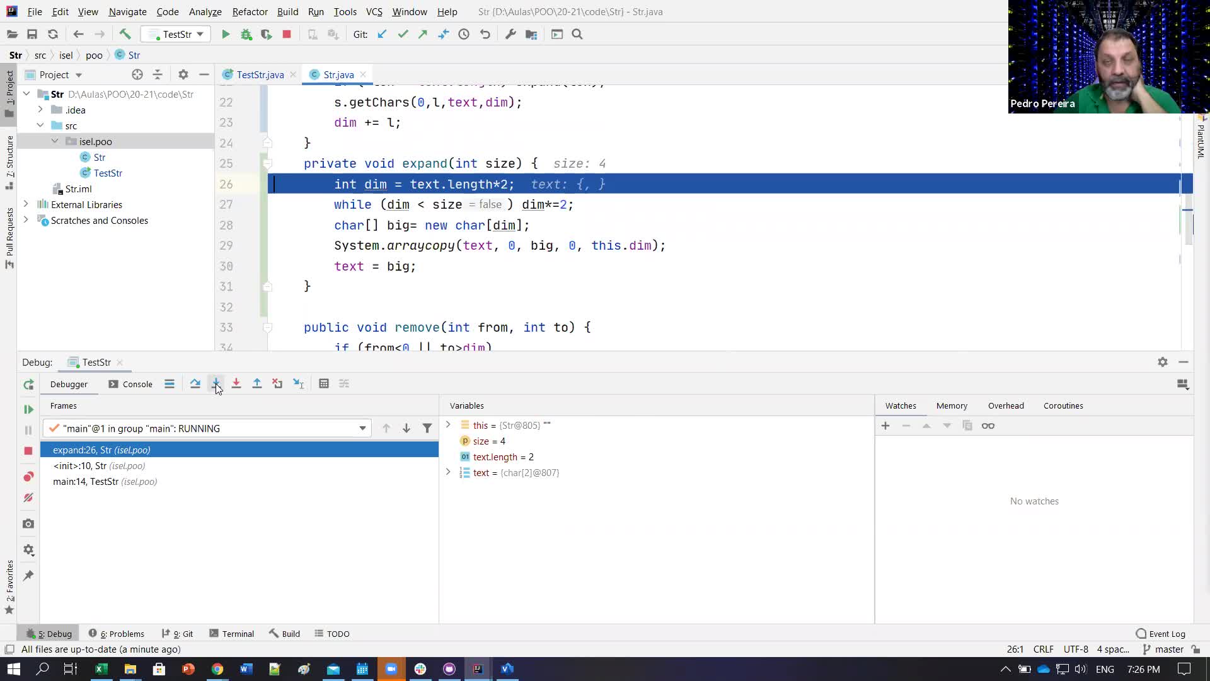Resume program with green play icon
The width and height of the screenshot is (1210, 681).
click(x=28, y=409)
